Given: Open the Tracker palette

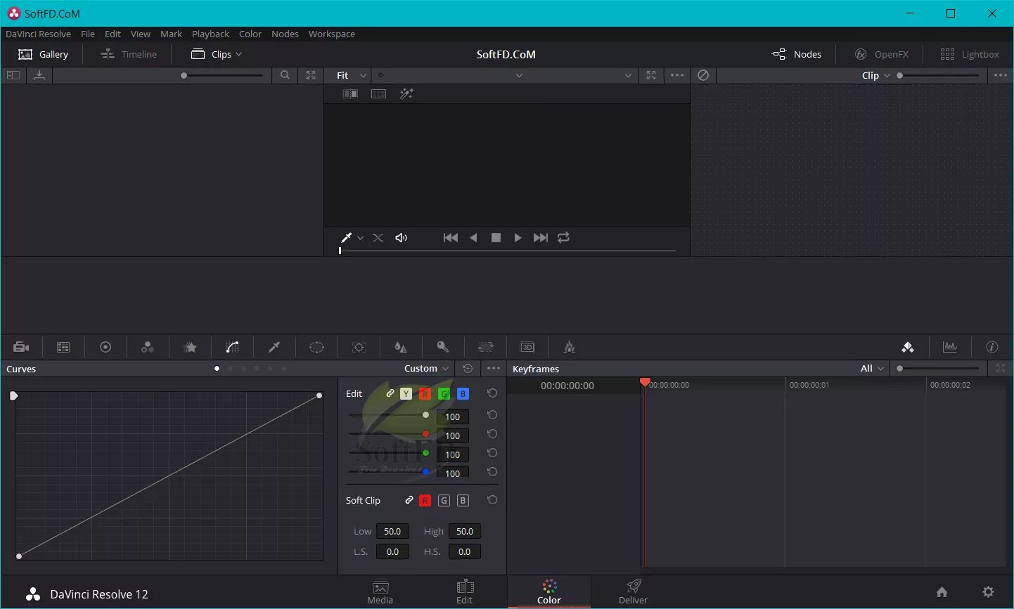Looking at the screenshot, I should point(359,347).
